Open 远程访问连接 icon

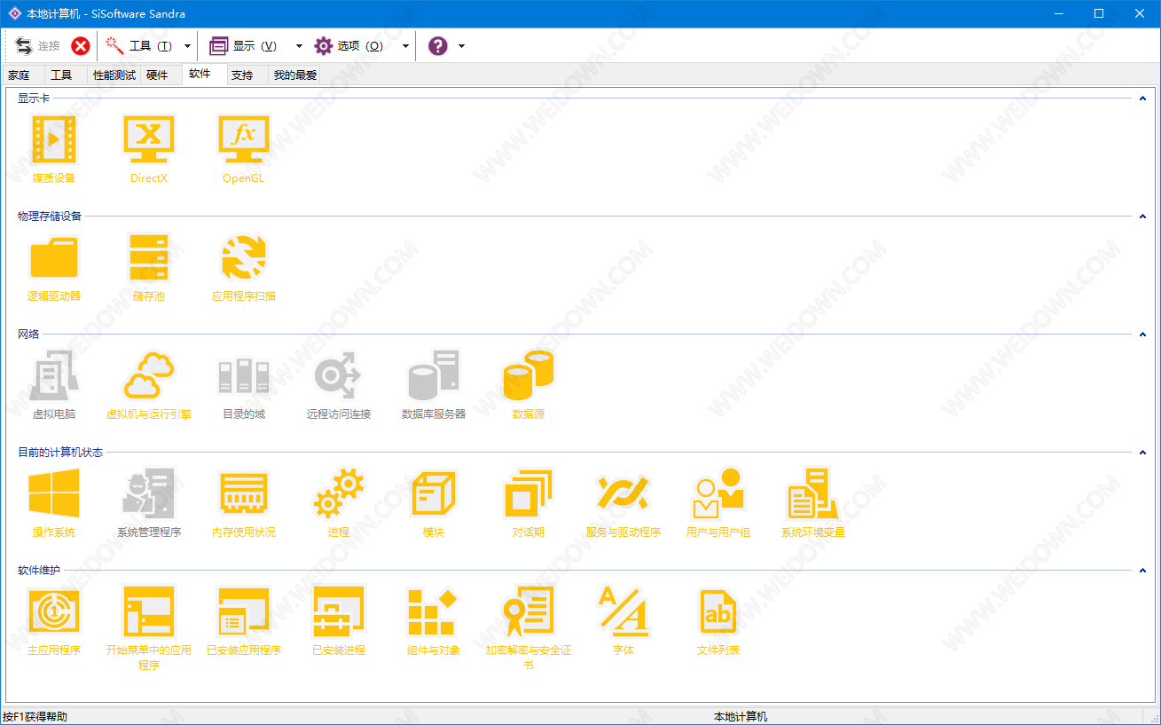pyautogui.click(x=339, y=375)
